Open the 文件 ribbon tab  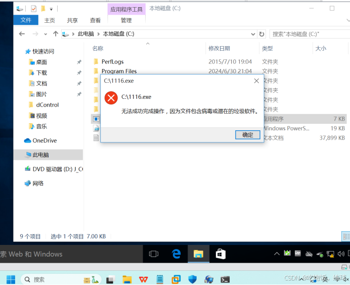(x=26, y=20)
